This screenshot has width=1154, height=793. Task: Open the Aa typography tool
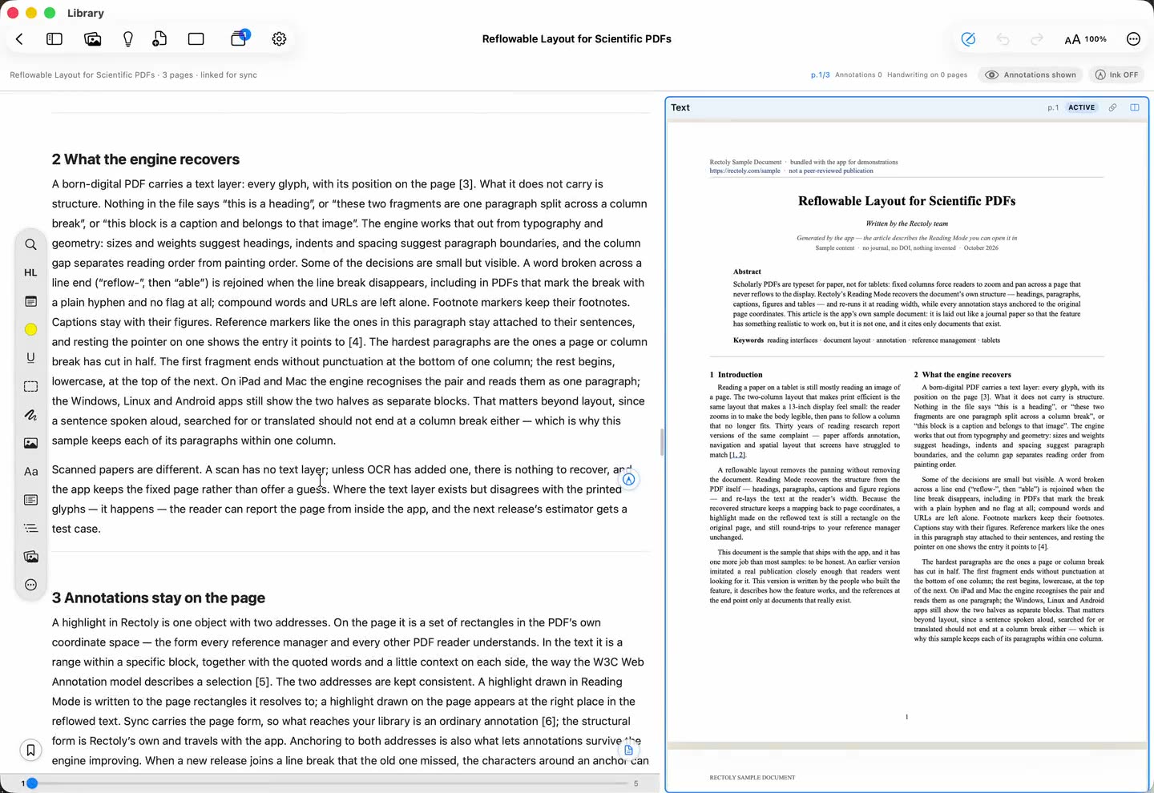[x=30, y=472]
